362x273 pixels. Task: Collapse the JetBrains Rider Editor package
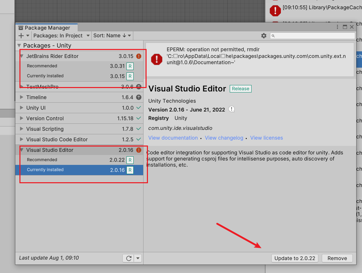coord(22,56)
